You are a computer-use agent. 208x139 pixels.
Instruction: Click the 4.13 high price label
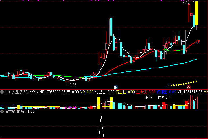pos(186,3)
